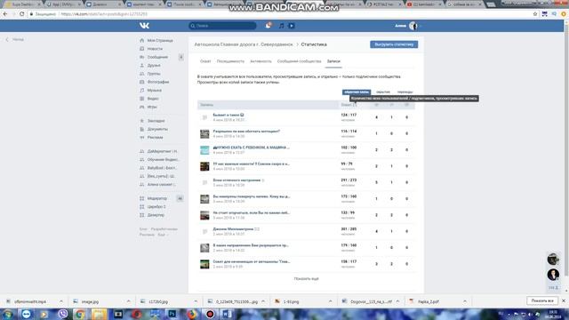
Task: Sort by the 'Охват' column header
Action: pos(349,105)
